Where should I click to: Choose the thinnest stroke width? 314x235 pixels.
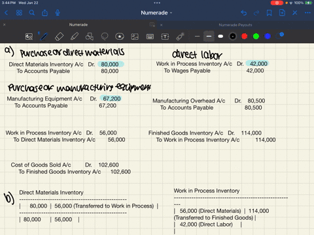(x=197, y=37)
